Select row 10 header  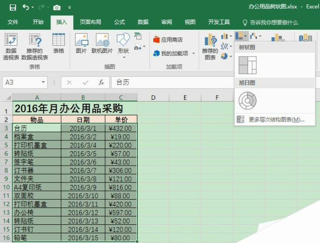click(x=6, y=187)
